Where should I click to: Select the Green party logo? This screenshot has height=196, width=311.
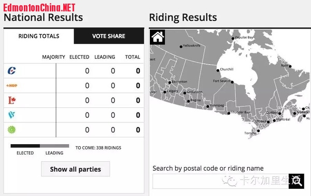[11, 130]
